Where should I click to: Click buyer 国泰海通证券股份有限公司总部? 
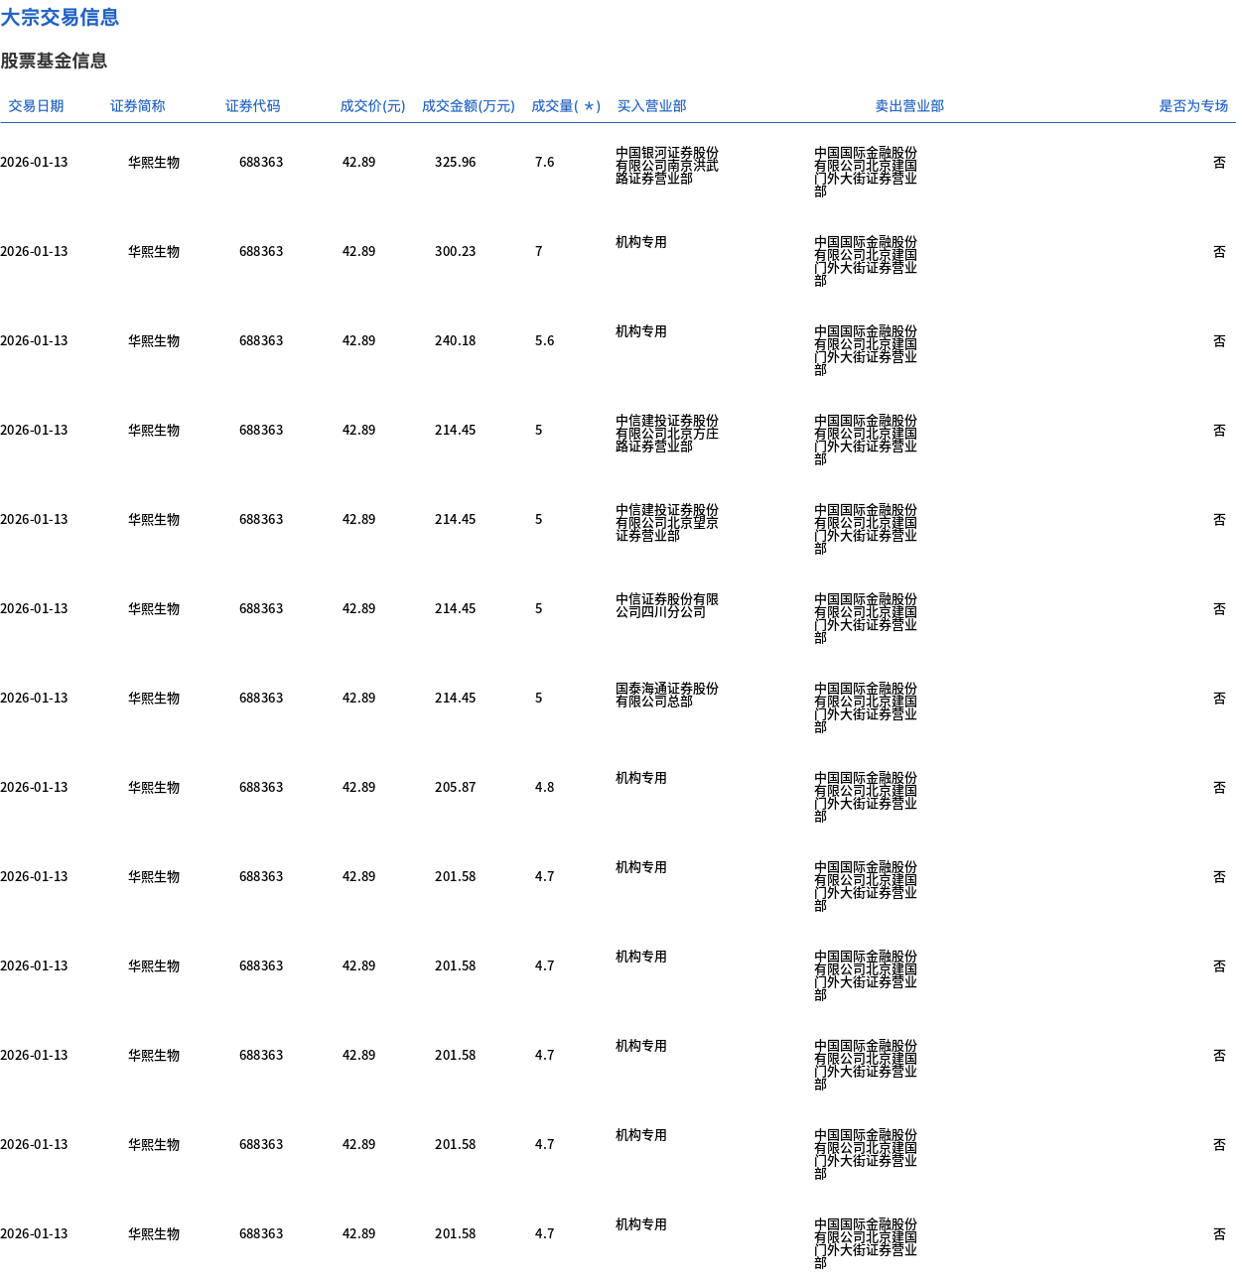point(667,695)
